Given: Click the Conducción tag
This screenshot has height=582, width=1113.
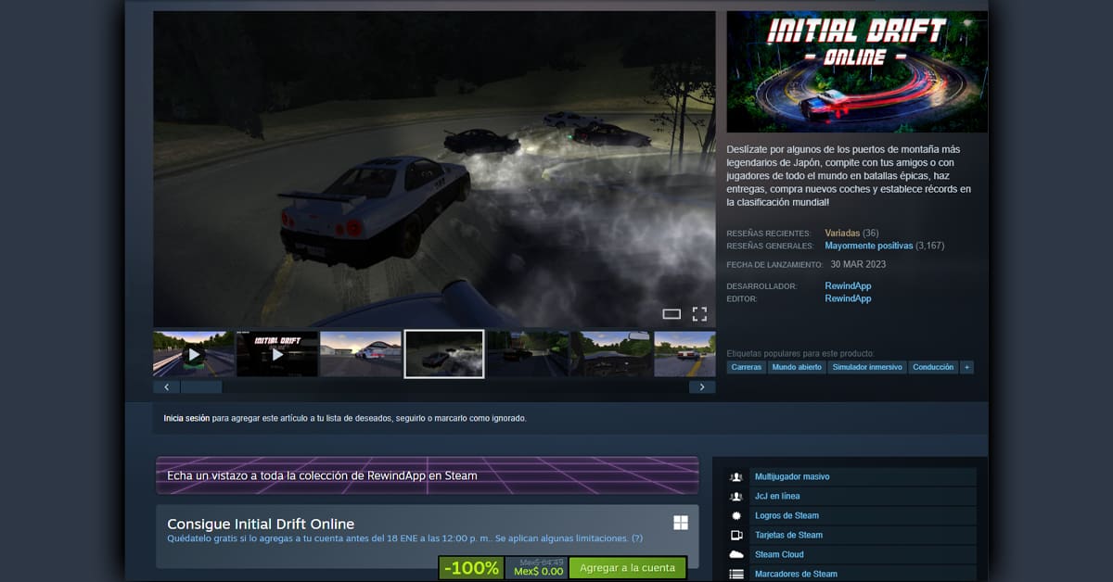Looking at the screenshot, I should click(x=933, y=367).
